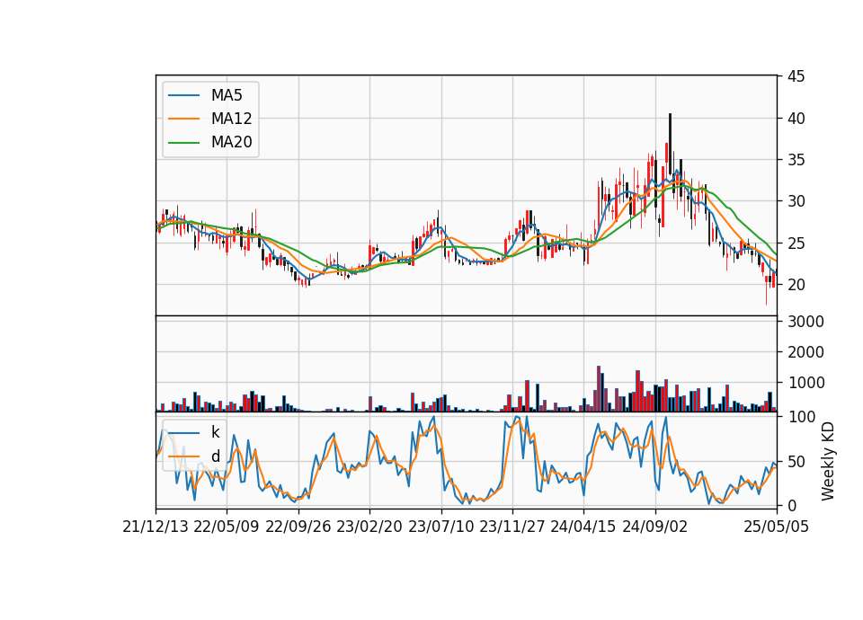The height and width of the screenshot is (620, 863).
Task: Click the 20 price axis label
Action: click(x=796, y=285)
